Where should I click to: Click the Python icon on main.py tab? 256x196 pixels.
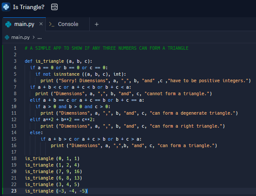8,24
